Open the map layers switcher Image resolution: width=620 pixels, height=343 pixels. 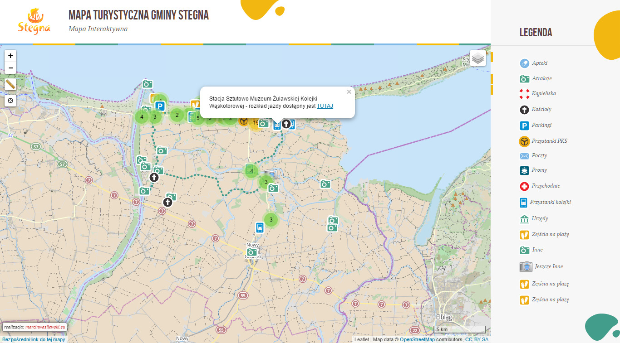point(478,58)
